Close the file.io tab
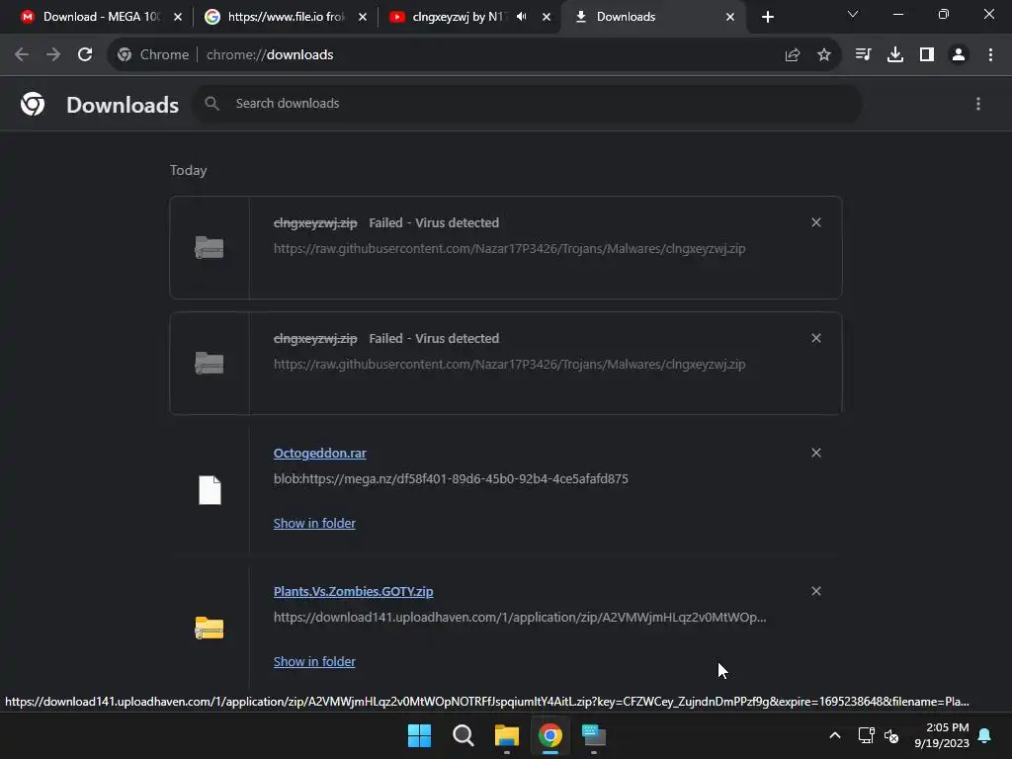The image size is (1012, 759). tap(362, 17)
